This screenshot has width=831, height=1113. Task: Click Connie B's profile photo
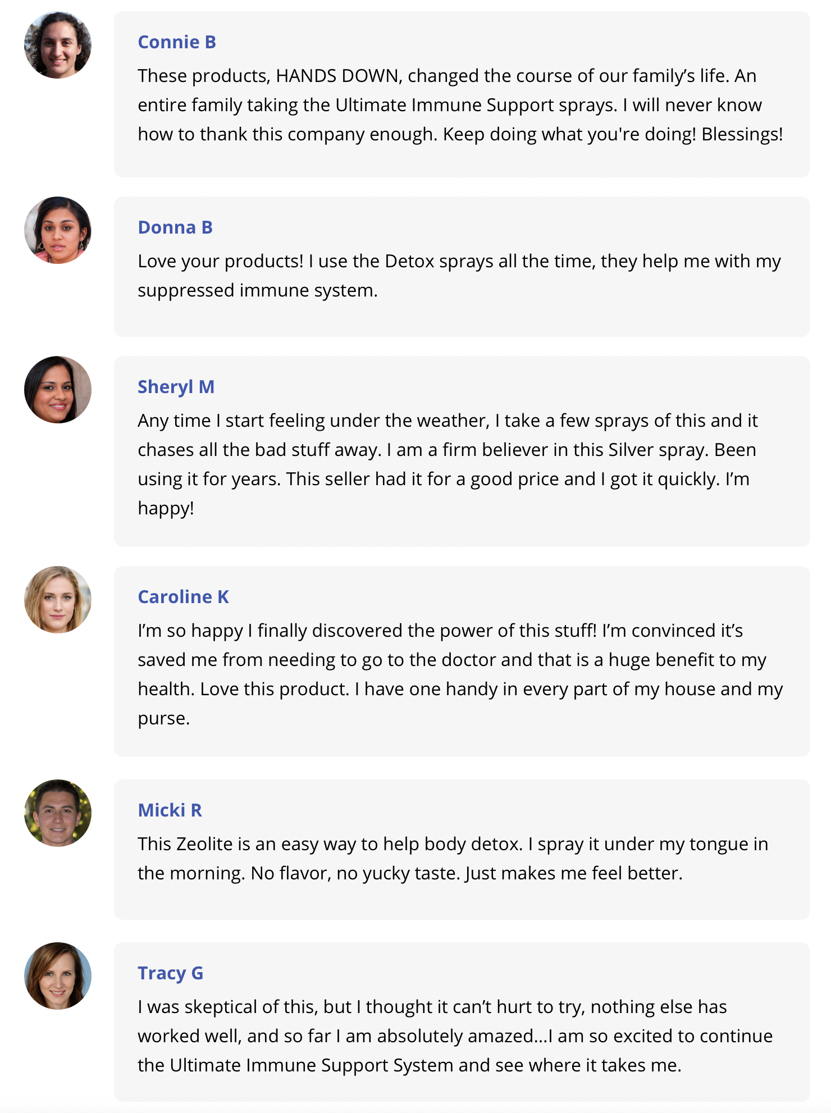[x=58, y=45]
